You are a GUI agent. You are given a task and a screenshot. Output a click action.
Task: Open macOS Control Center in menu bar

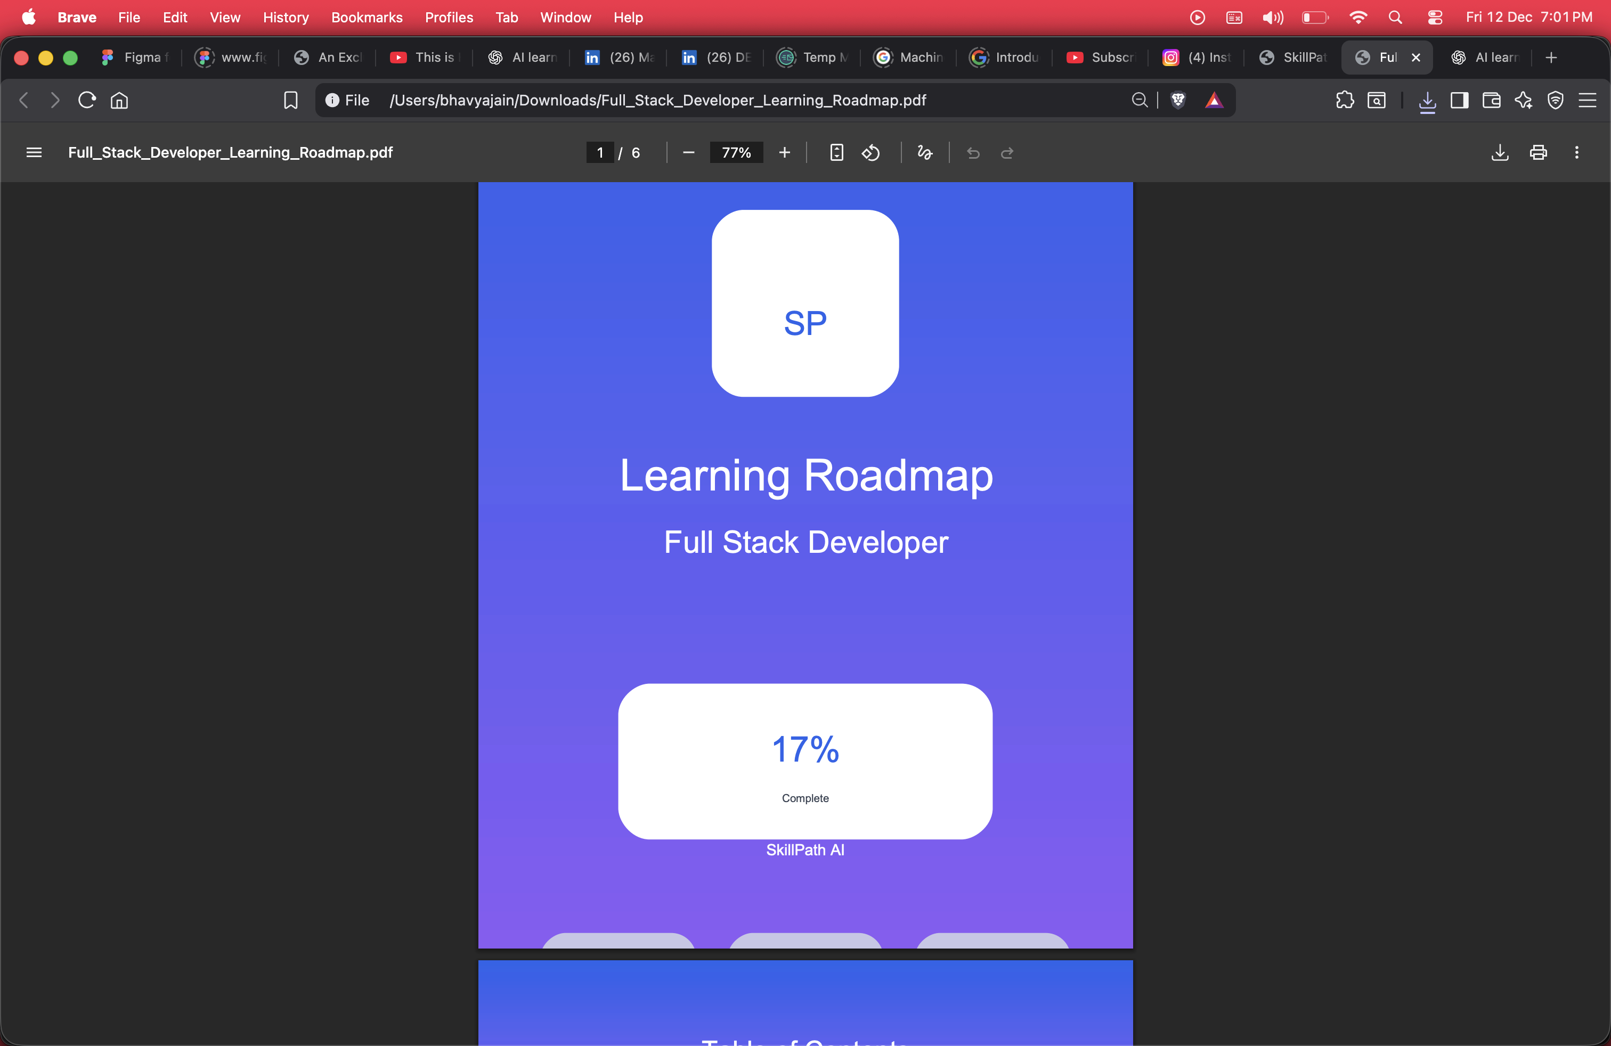[x=1435, y=18]
